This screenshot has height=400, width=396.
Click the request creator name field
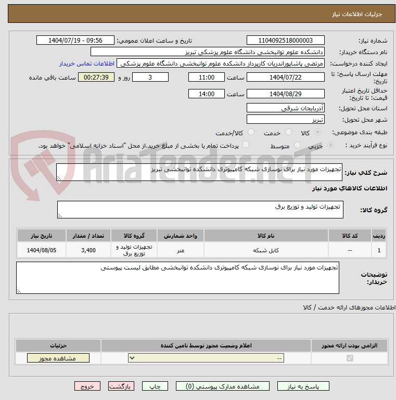click(x=221, y=63)
